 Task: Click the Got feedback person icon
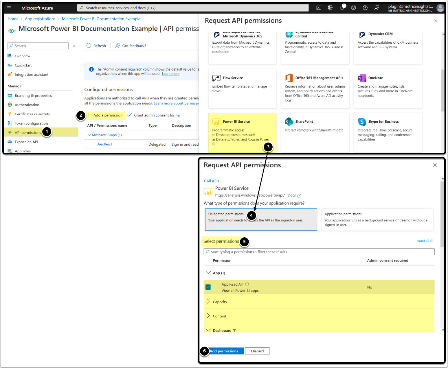click(118, 46)
